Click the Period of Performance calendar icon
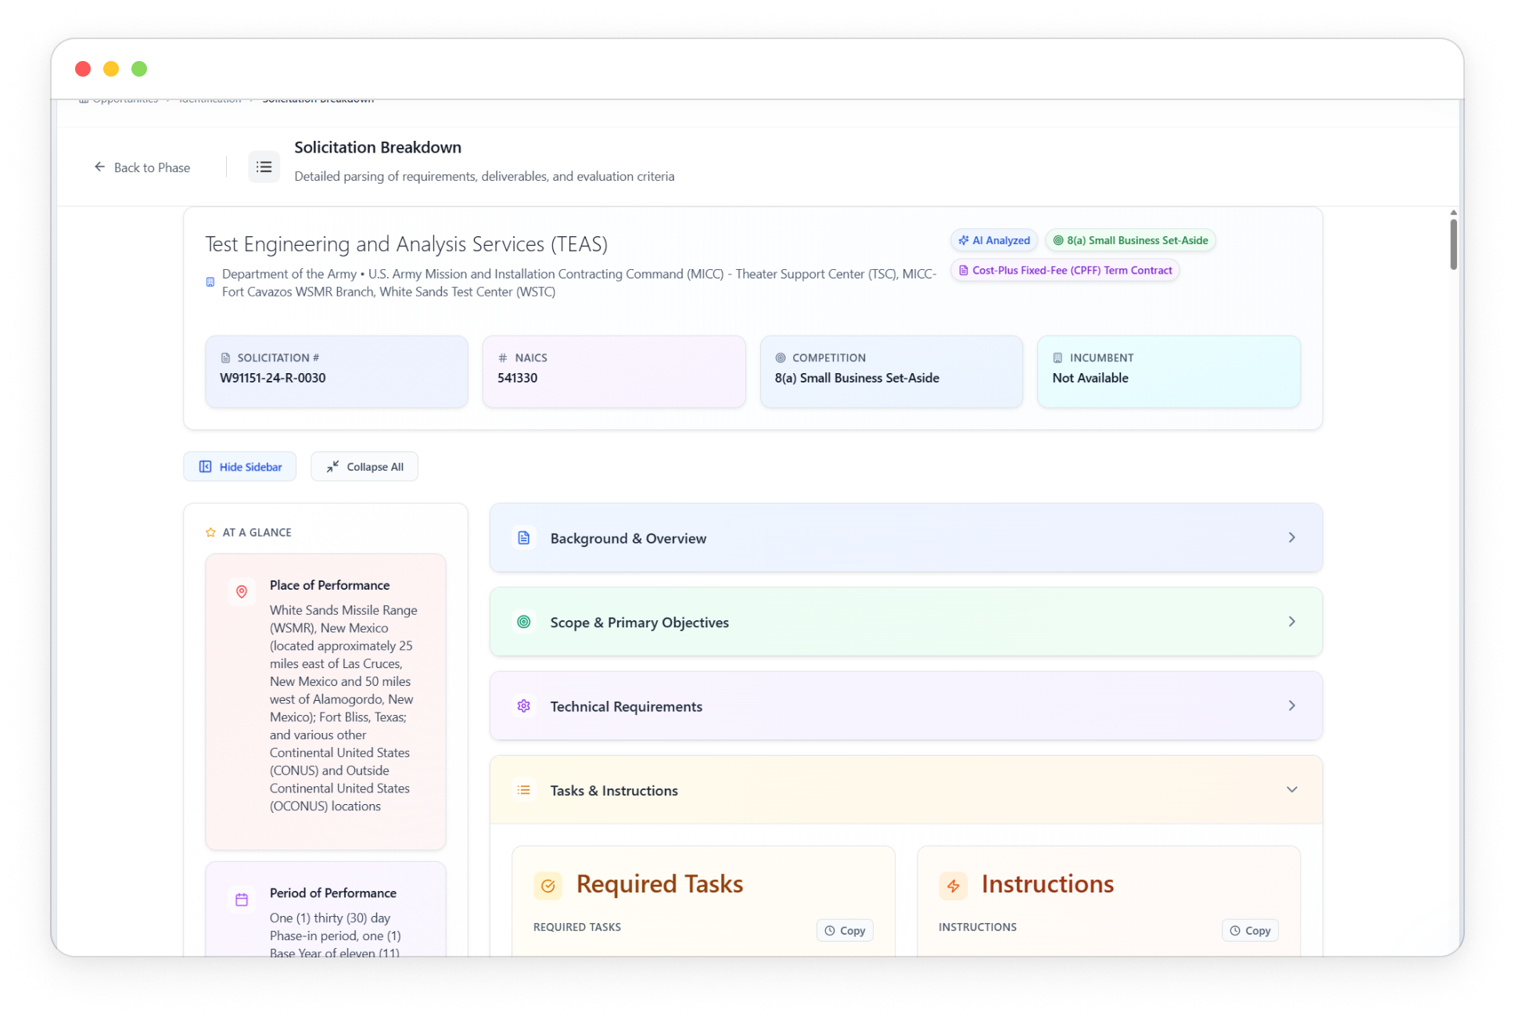This screenshot has height=1020, width=1515. [x=242, y=900]
